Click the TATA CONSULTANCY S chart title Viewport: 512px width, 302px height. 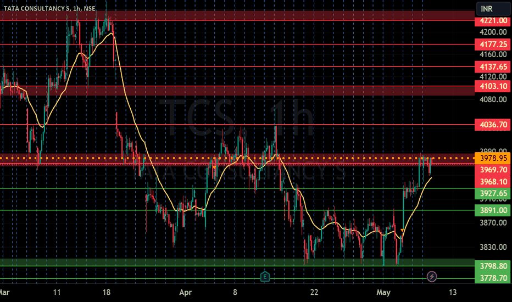[x=49, y=8]
